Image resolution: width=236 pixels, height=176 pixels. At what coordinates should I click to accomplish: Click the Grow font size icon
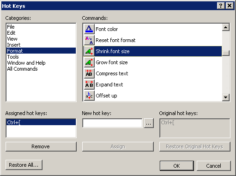[89, 62]
